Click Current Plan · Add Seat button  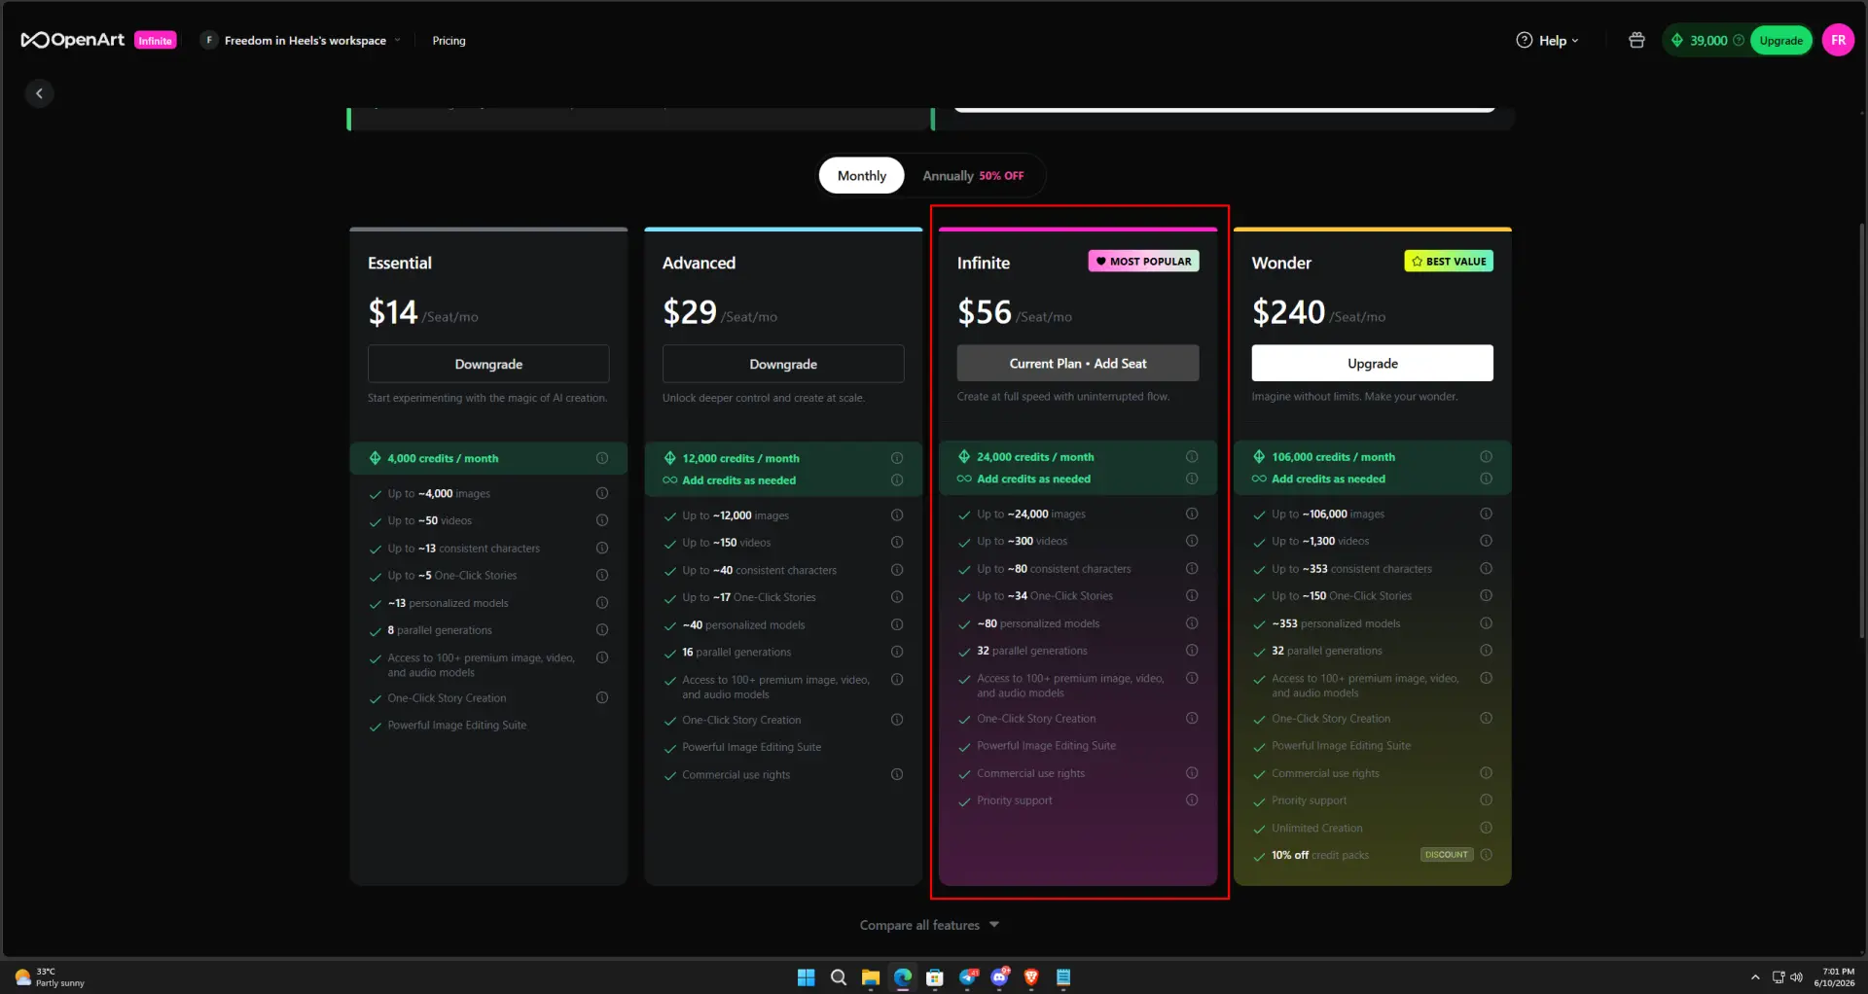point(1078,363)
